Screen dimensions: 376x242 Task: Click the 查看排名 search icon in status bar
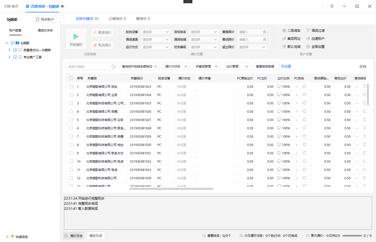[x=204, y=236]
